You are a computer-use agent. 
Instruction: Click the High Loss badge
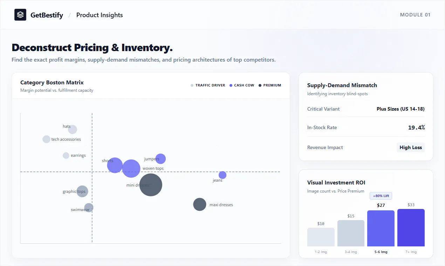pyautogui.click(x=411, y=147)
